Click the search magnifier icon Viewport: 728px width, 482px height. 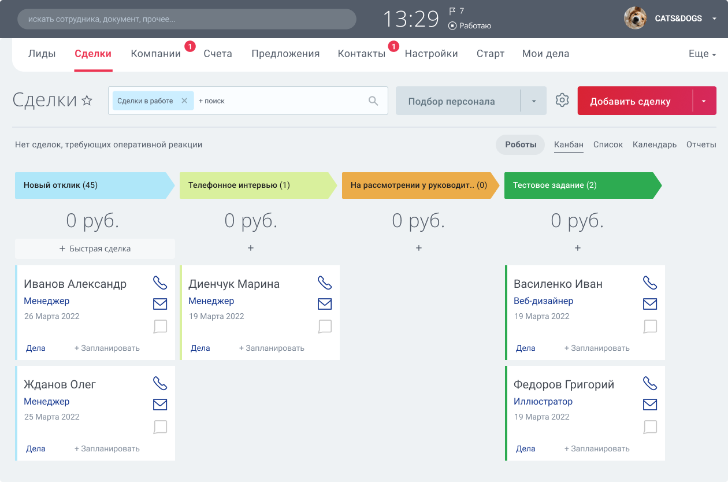(x=373, y=101)
